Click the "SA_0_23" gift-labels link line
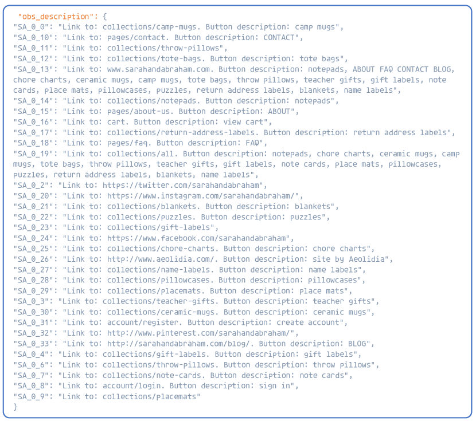This screenshot has height=421, width=476. click(x=116, y=227)
